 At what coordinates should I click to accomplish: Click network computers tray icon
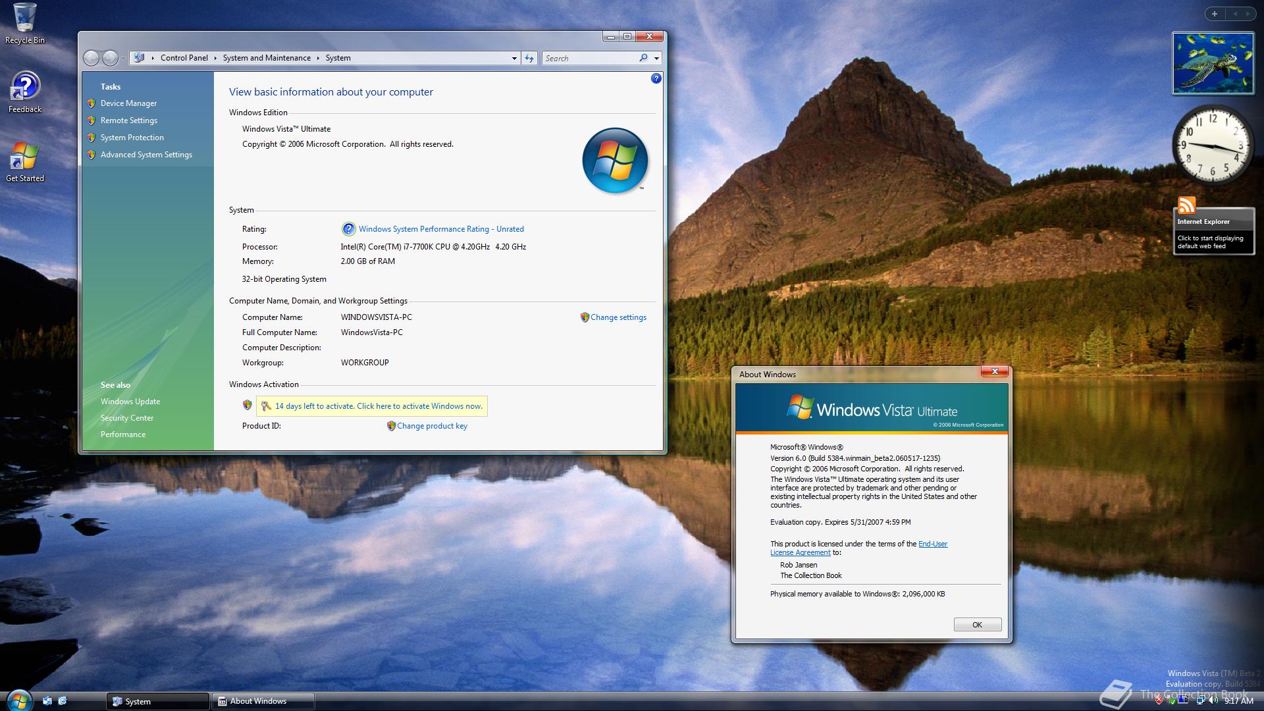1201,700
